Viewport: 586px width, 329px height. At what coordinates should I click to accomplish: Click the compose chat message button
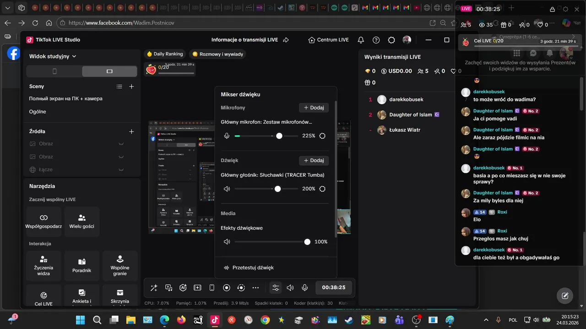(x=565, y=296)
